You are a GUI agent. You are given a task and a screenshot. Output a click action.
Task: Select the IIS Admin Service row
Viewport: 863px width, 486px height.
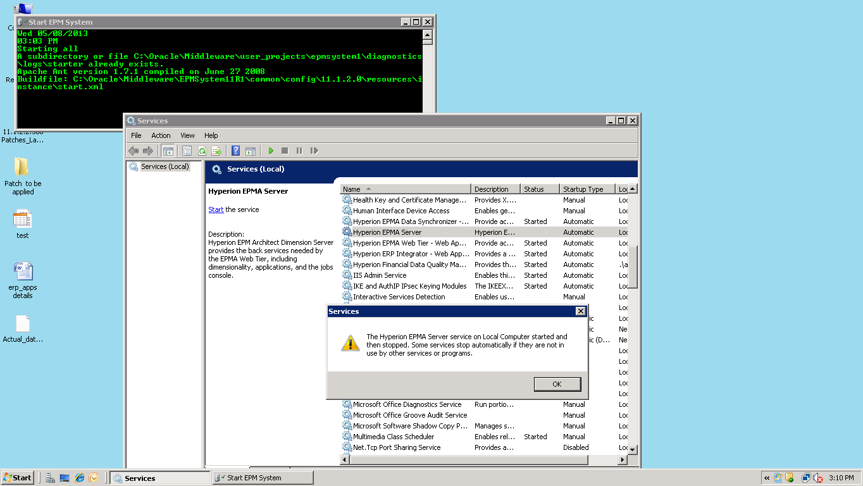coord(484,275)
